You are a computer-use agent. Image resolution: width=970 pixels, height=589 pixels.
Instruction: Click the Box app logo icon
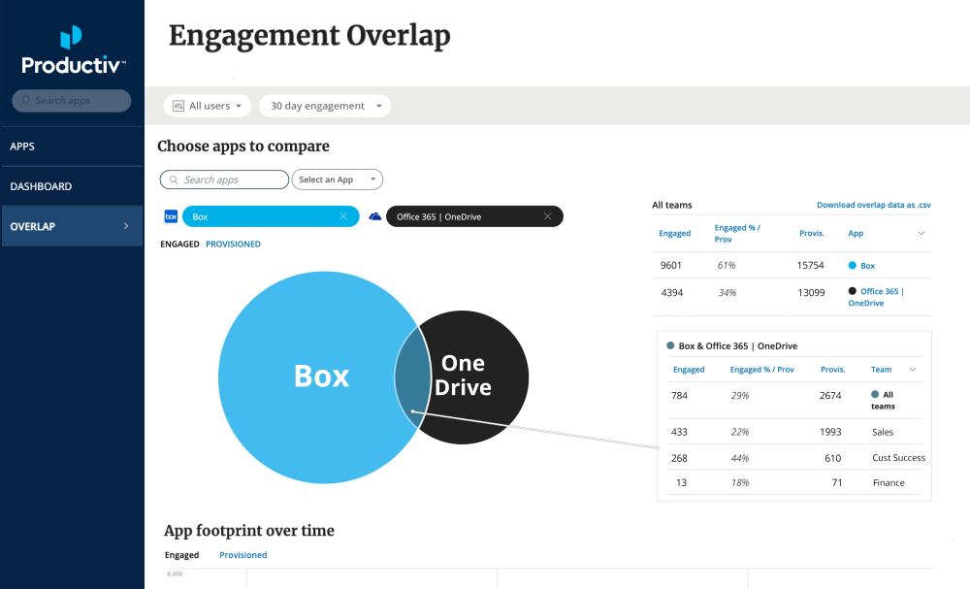tap(171, 216)
